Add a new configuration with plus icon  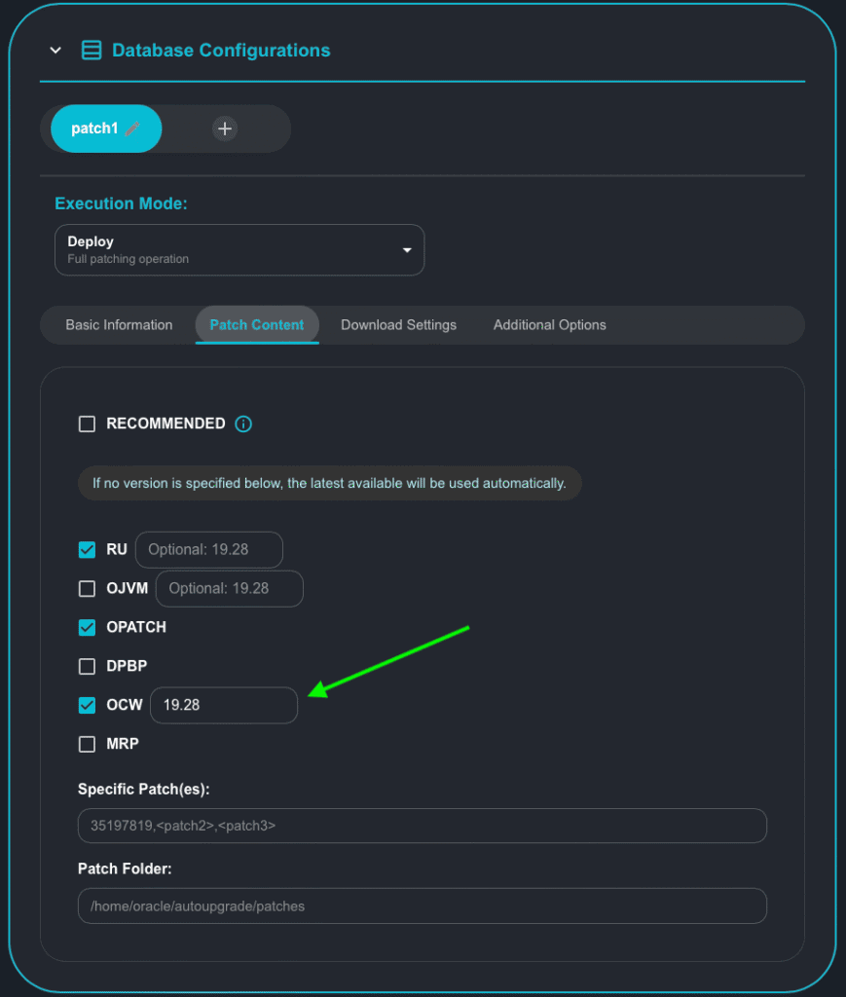tap(225, 129)
